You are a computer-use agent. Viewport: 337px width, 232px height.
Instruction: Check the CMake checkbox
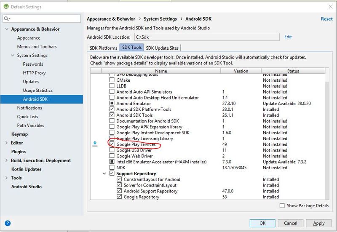point(112,80)
